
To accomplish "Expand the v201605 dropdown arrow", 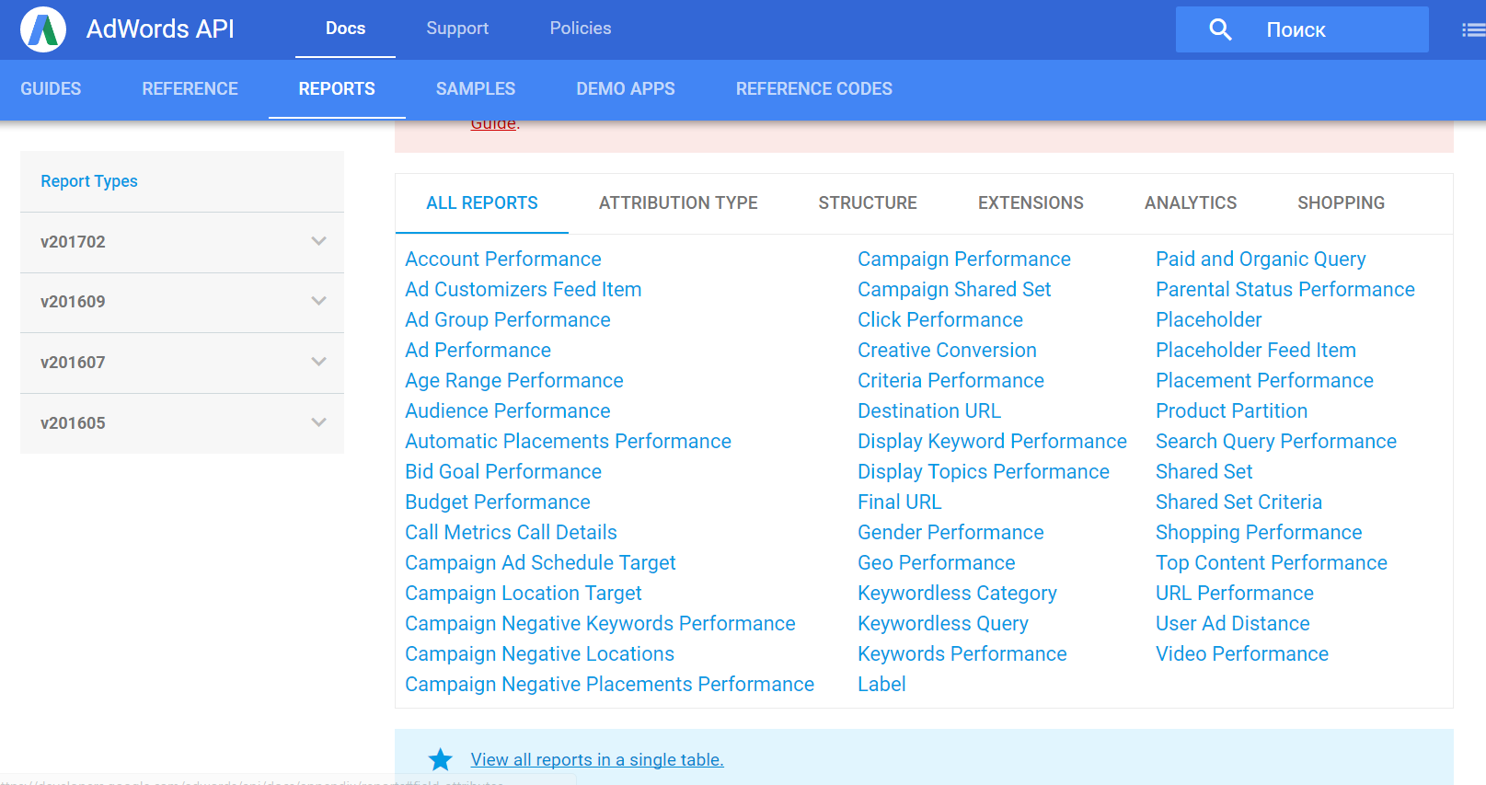I will pos(318,423).
